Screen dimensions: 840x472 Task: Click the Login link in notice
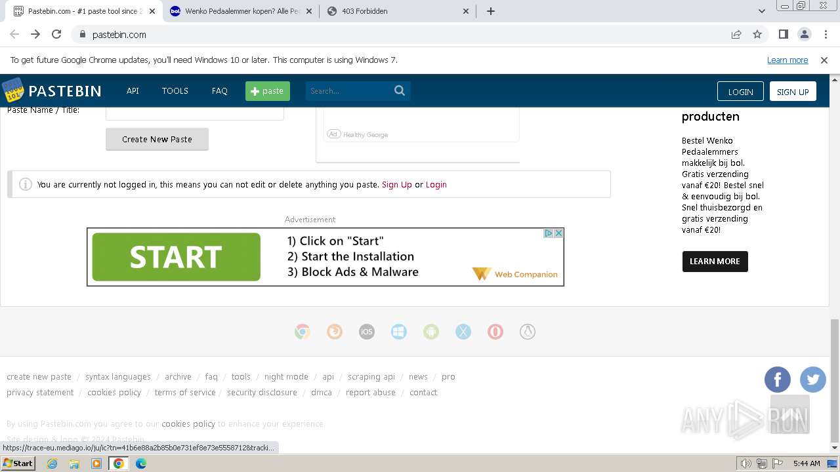(x=436, y=185)
